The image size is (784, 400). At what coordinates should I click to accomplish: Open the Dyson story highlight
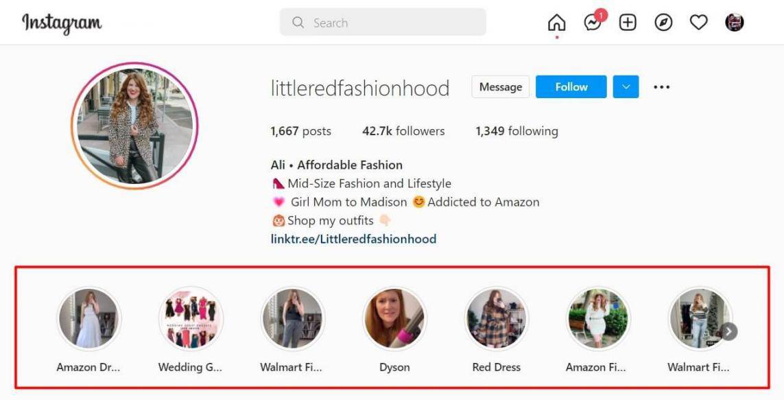coord(394,319)
